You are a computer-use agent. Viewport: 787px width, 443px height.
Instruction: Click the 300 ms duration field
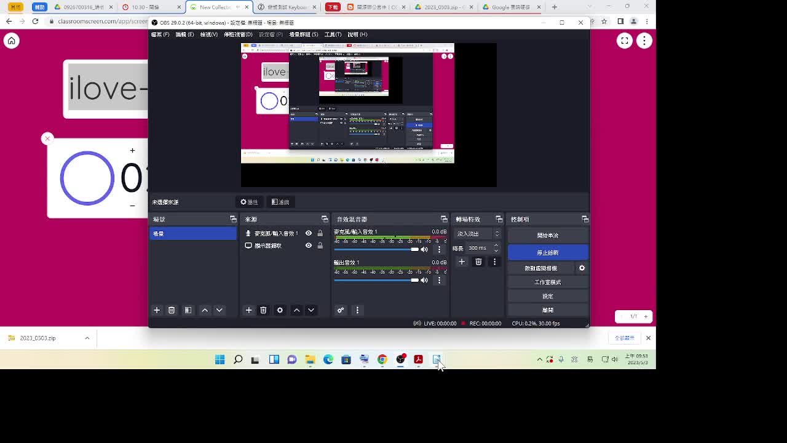click(480, 248)
